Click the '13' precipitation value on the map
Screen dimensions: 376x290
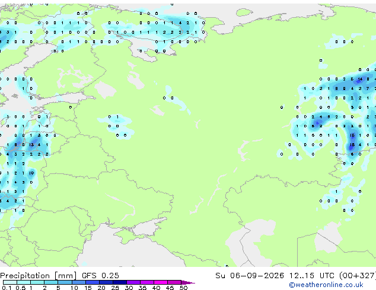click(x=31, y=145)
